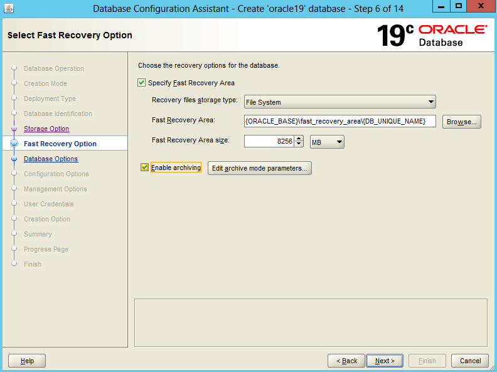
Task: Click the Configuration Options step label
Action: click(56, 174)
